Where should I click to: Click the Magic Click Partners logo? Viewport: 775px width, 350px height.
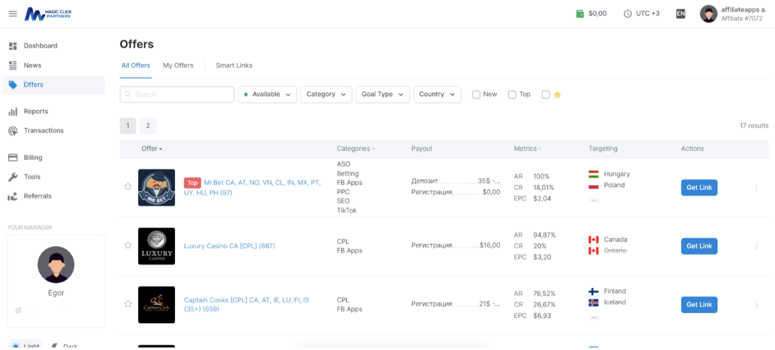pos(48,14)
